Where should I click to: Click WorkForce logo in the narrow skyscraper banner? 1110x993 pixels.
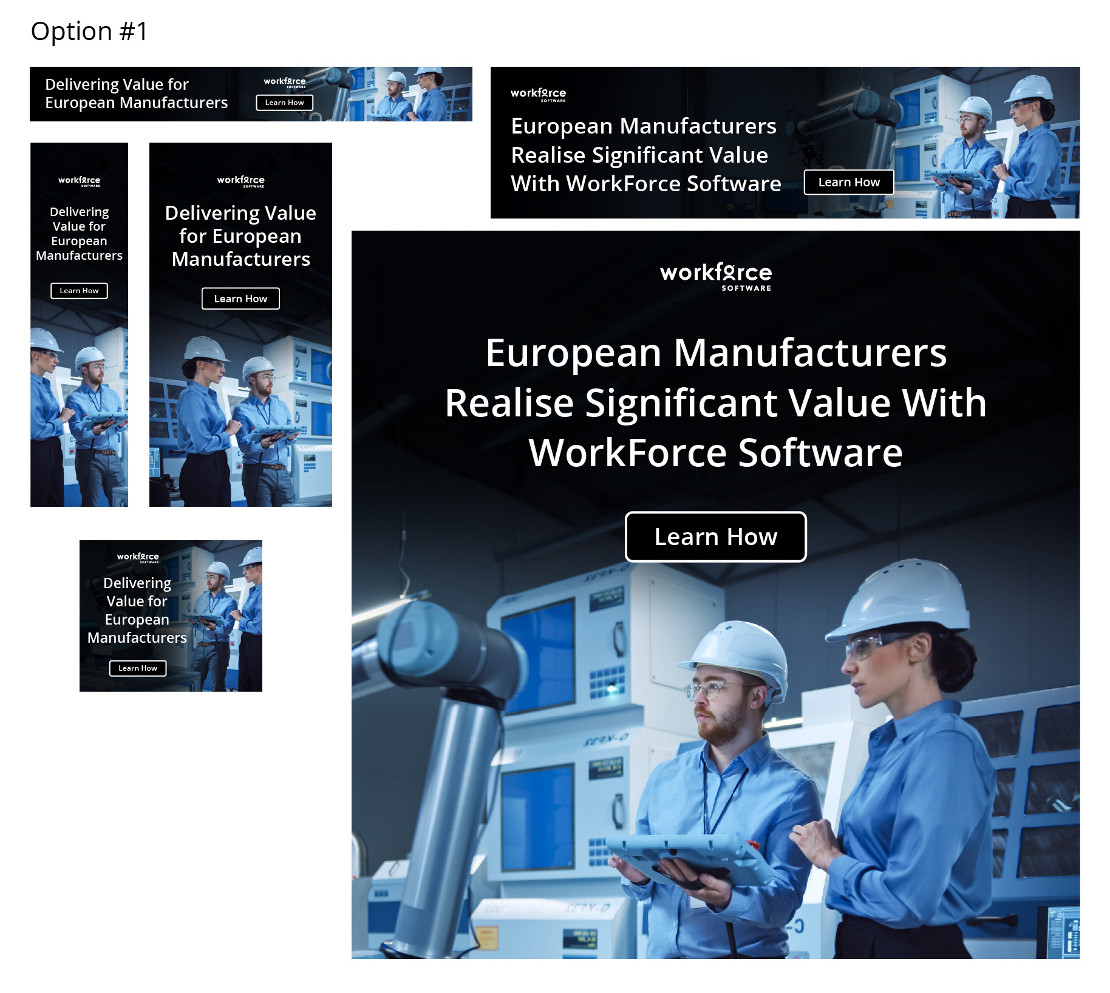click(x=79, y=181)
